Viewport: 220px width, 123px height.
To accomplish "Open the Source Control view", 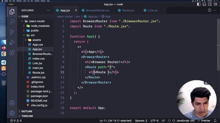I will 12,32.
